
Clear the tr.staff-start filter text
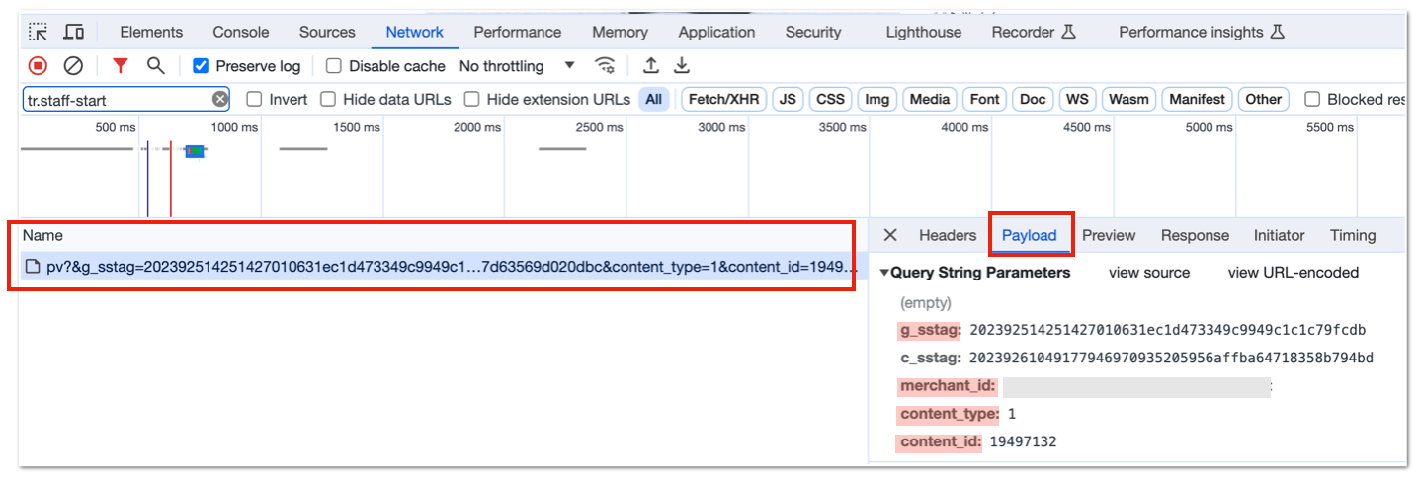pyautogui.click(x=219, y=99)
